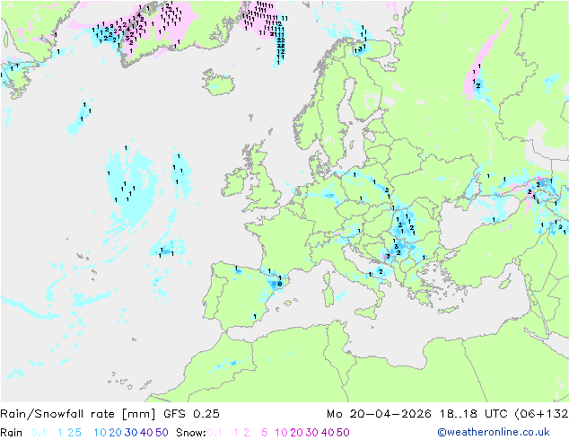Select the Rain legend value 50

point(162,433)
